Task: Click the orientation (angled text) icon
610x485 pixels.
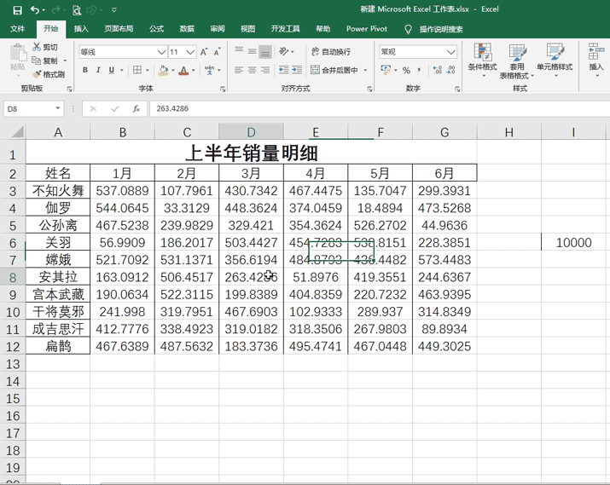Action: click(x=284, y=51)
